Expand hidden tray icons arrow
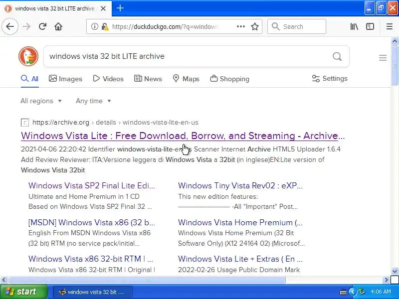This screenshot has width=399, height=299. pos(353,292)
